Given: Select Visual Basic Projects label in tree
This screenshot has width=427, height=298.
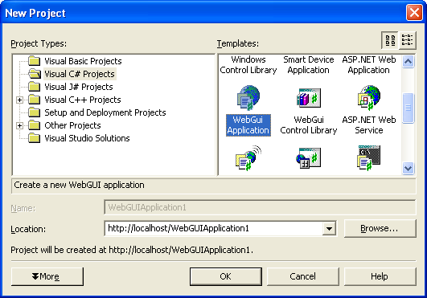Looking at the screenshot, I should click(x=83, y=61).
